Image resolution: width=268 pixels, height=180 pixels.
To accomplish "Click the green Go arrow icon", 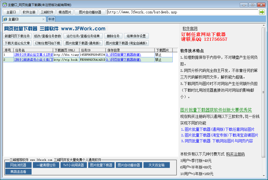I will 262,12.
